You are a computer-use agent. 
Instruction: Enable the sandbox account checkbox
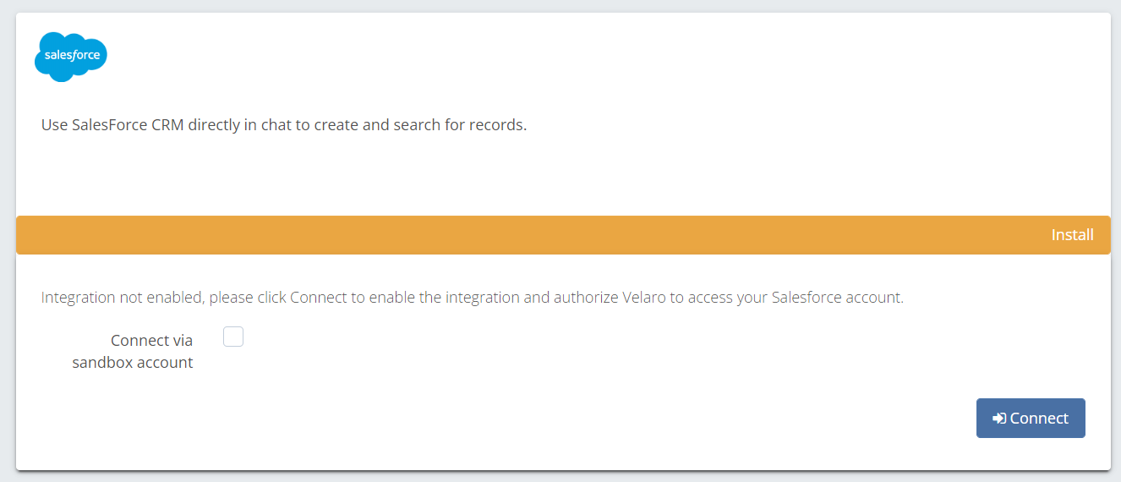(x=233, y=337)
